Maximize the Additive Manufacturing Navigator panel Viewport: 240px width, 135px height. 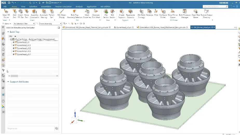[x=59, y=28]
